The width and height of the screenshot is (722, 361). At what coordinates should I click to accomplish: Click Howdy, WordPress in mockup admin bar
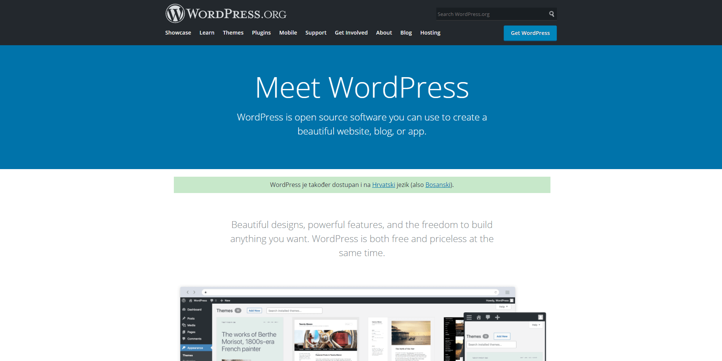click(x=499, y=300)
